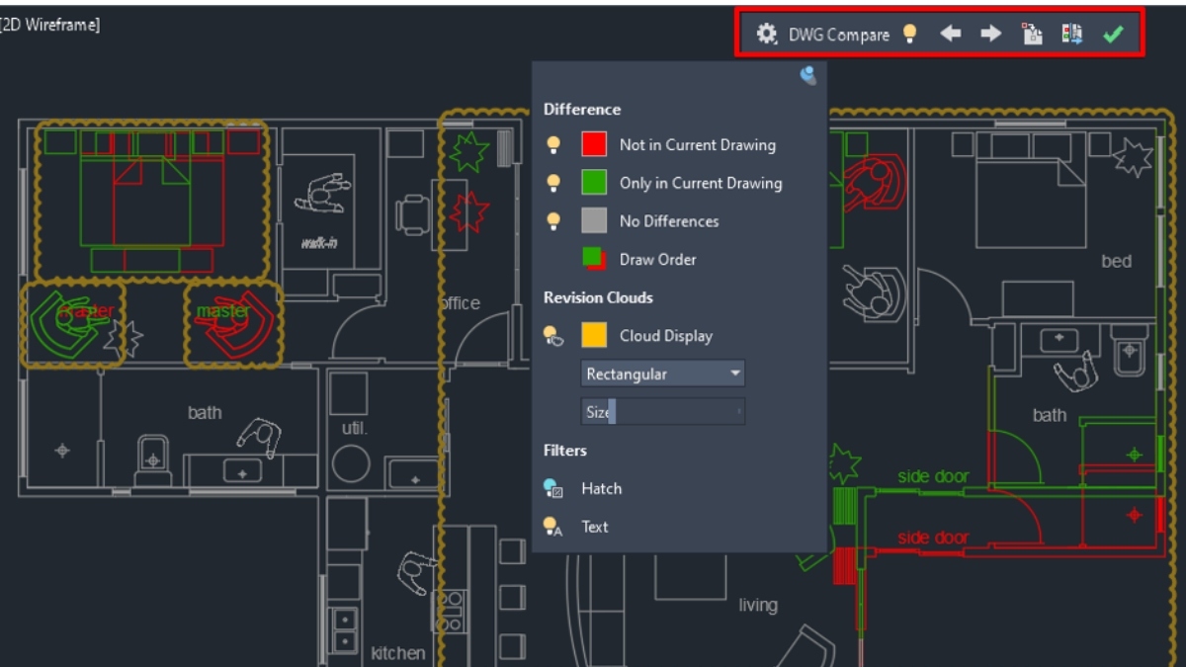Click the walk-in room label
Screen dimensions: 1186x667
[x=319, y=242]
